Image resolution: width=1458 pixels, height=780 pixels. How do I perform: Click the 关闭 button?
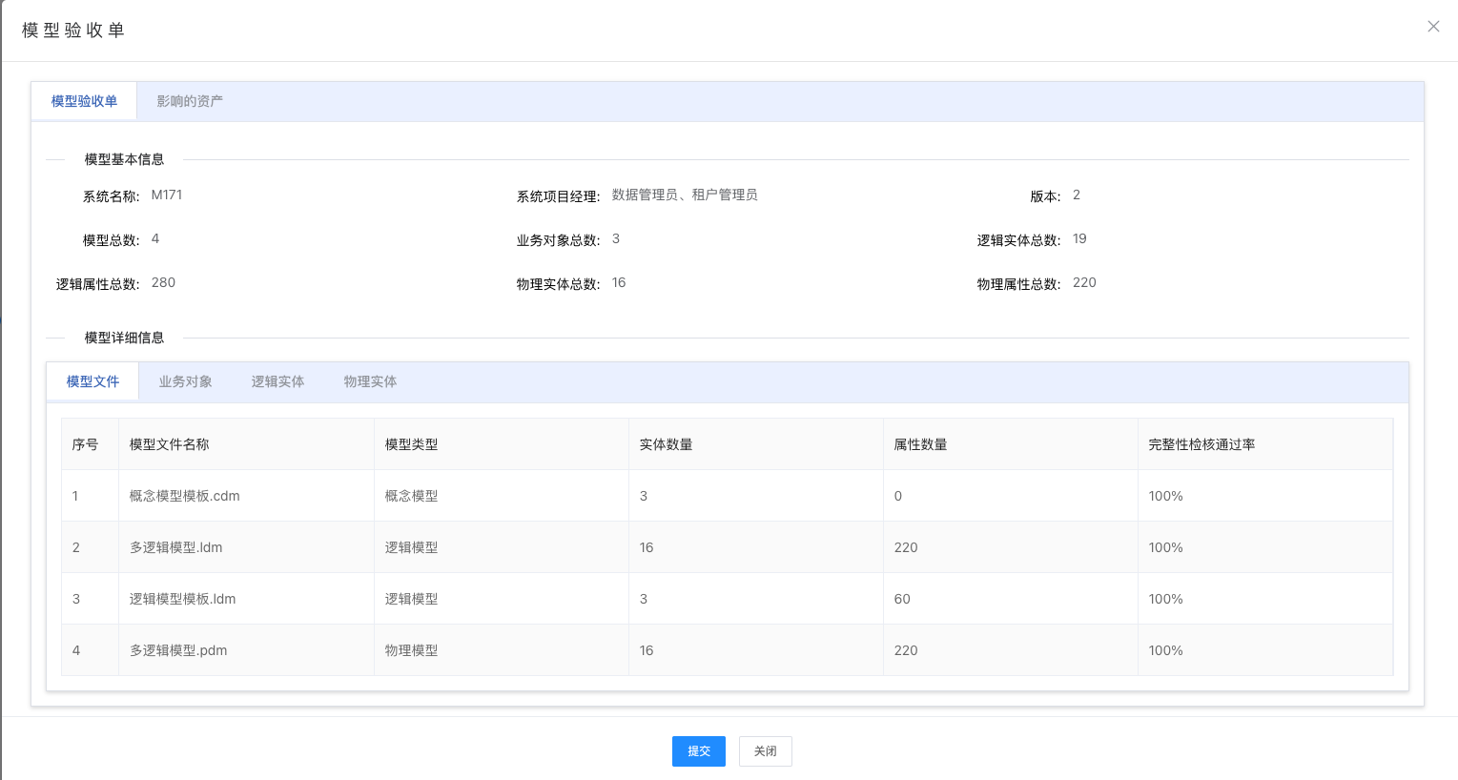pos(765,751)
